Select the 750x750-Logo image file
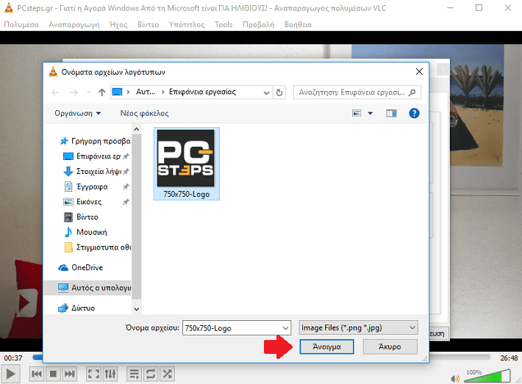This screenshot has height=384, width=522. [x=186, y=164]
